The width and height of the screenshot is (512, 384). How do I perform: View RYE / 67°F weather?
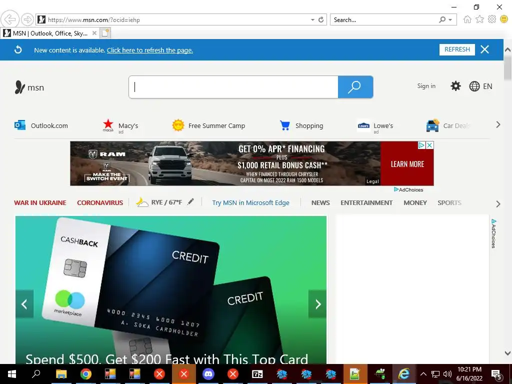coord(159,202)
